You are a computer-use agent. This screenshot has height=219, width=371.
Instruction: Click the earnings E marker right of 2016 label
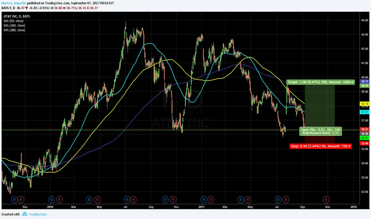tap(59, 199)
